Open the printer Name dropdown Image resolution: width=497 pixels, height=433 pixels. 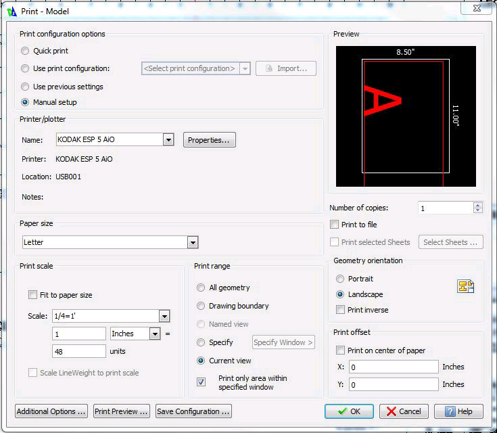coord(168,139)
